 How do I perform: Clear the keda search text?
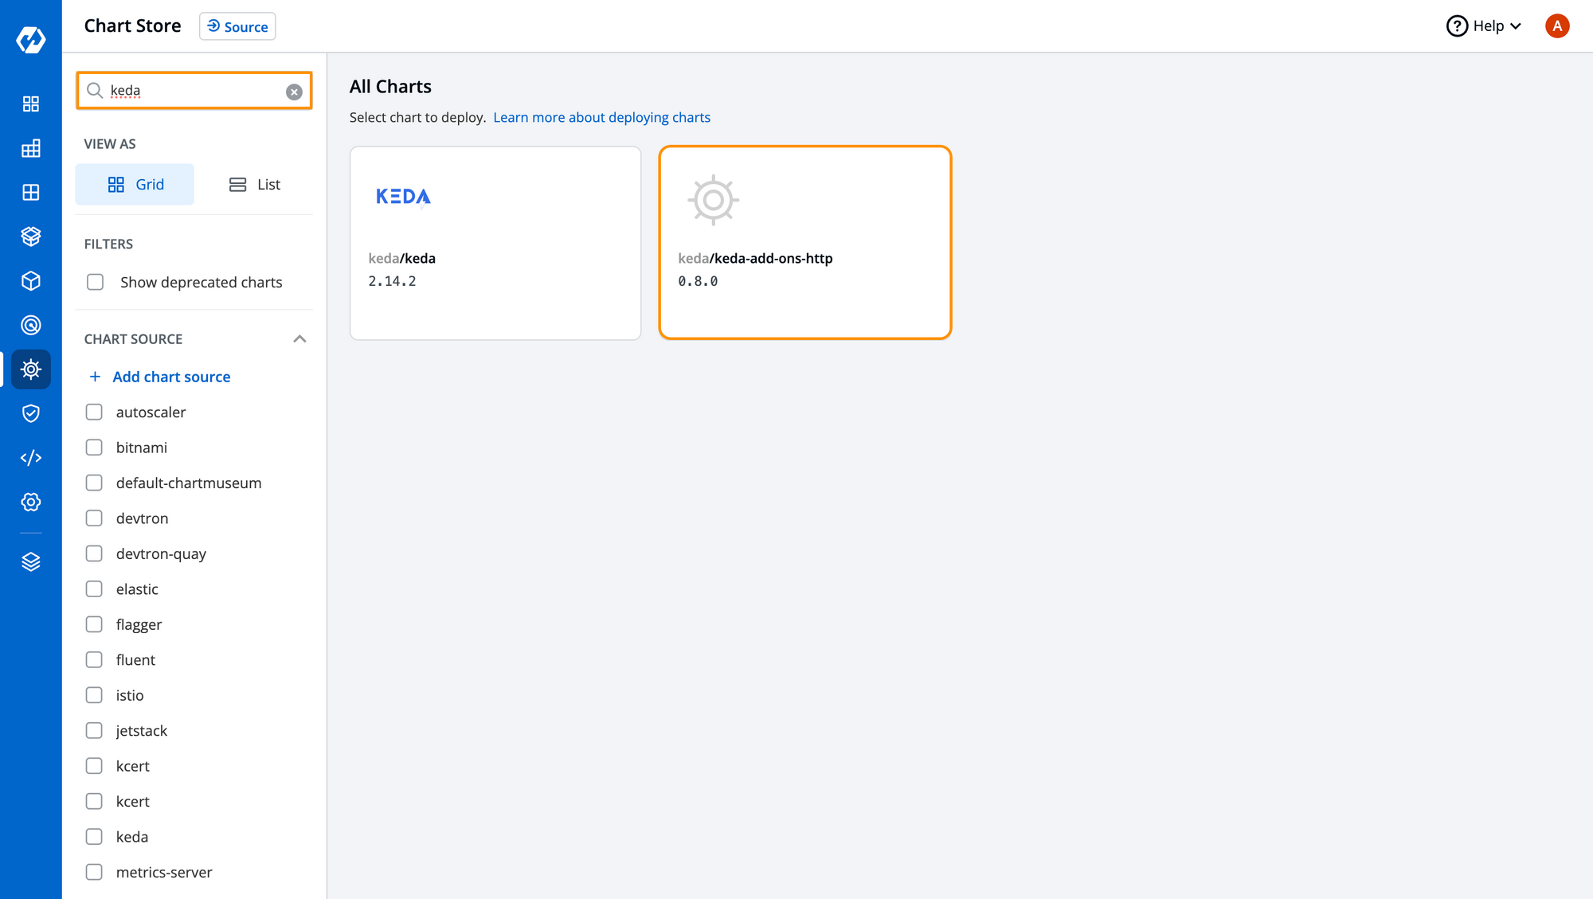tap(294, 92)
